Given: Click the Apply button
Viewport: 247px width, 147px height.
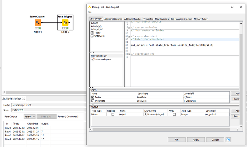Looking at the screenshot, I should 196,140.
